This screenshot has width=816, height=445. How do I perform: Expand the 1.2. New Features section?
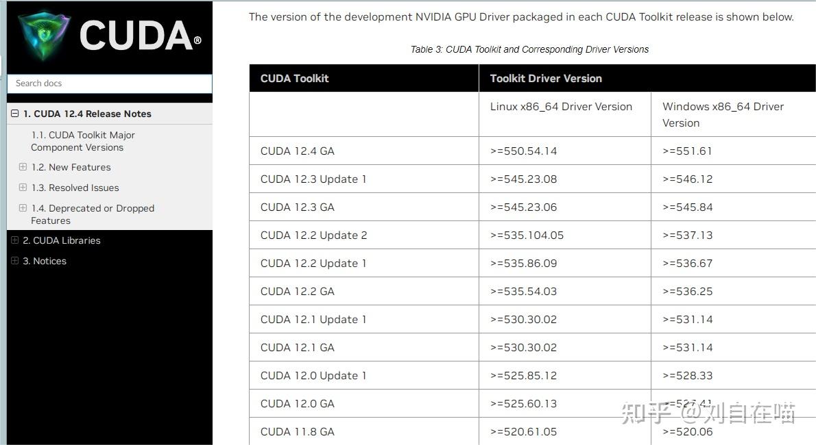coord(23,167)
